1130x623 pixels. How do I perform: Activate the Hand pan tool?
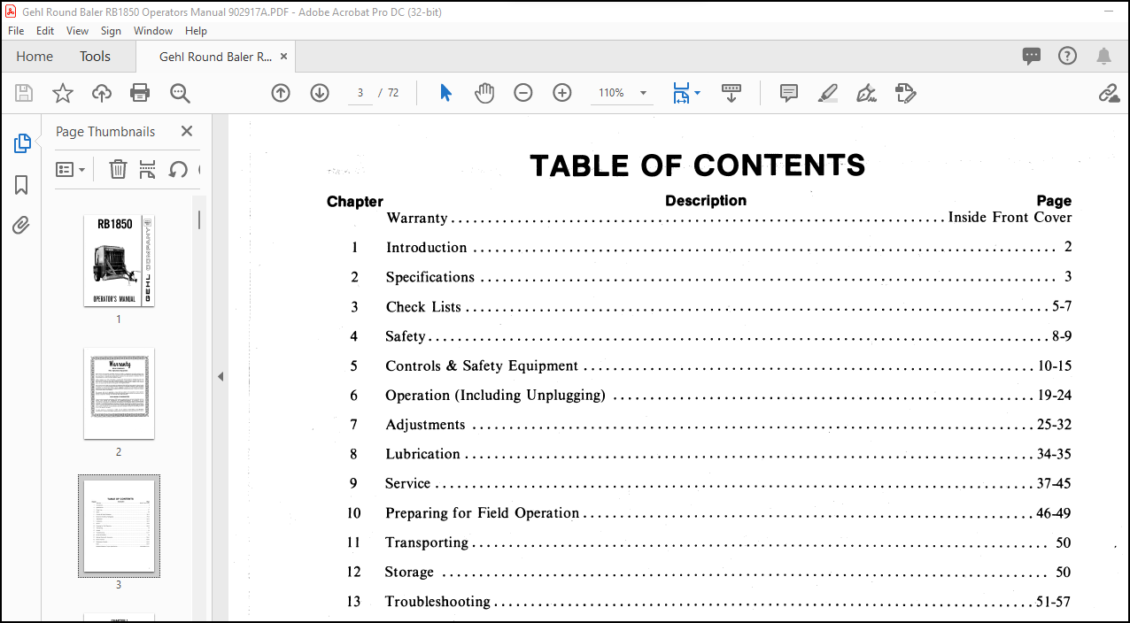pos(484,93)
